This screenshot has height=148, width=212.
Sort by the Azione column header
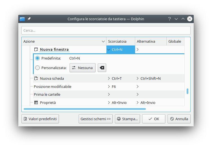[64, 41]
